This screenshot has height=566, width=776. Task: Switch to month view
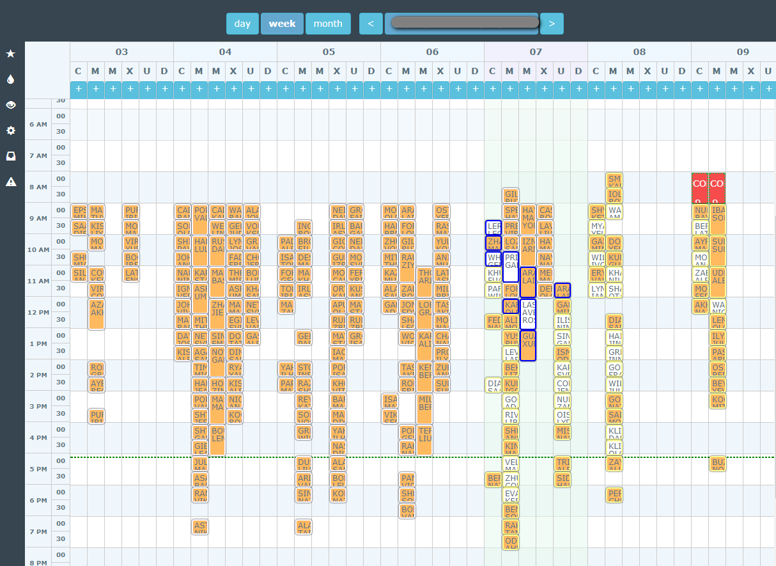pyautogui.click(x=328, y=24)
